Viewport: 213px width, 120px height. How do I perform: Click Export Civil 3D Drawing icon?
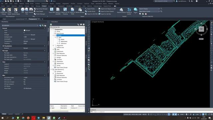pos(65,9)
